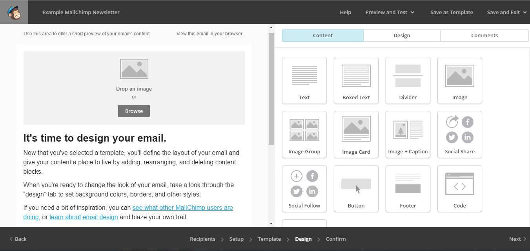Open the Save and Exit dropdown
The image size is (530, 251).
point(507,12)
